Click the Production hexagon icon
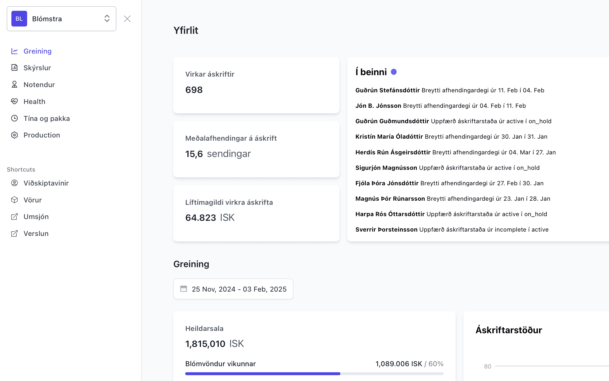609x381 pixels. (x=14, y=135)
